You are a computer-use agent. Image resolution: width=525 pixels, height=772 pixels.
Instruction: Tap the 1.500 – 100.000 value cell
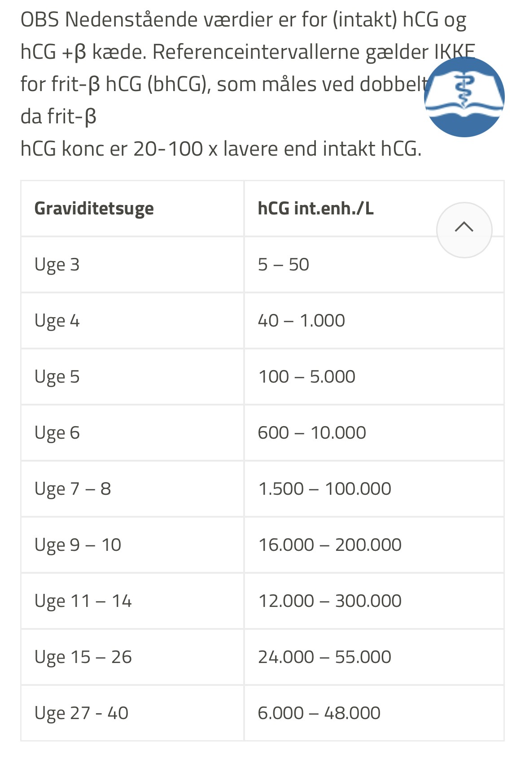coord(324,489)
